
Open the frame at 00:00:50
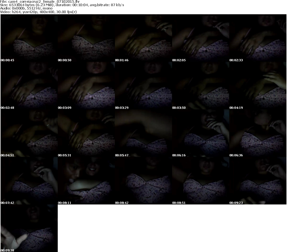coord(86,38)
